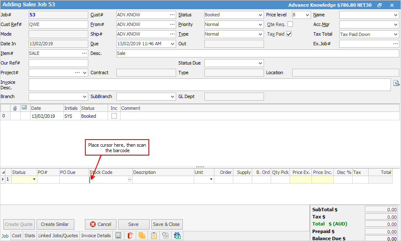Open the clock schedule tab icon
This screenshot has width=401, height=241.
[166, 236]
